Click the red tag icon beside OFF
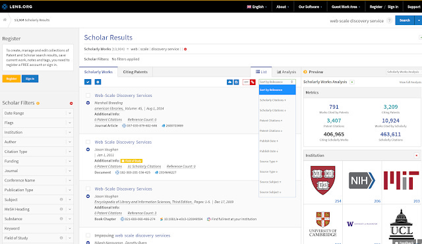This screenshot has width=422, height=244. (253, 82)
